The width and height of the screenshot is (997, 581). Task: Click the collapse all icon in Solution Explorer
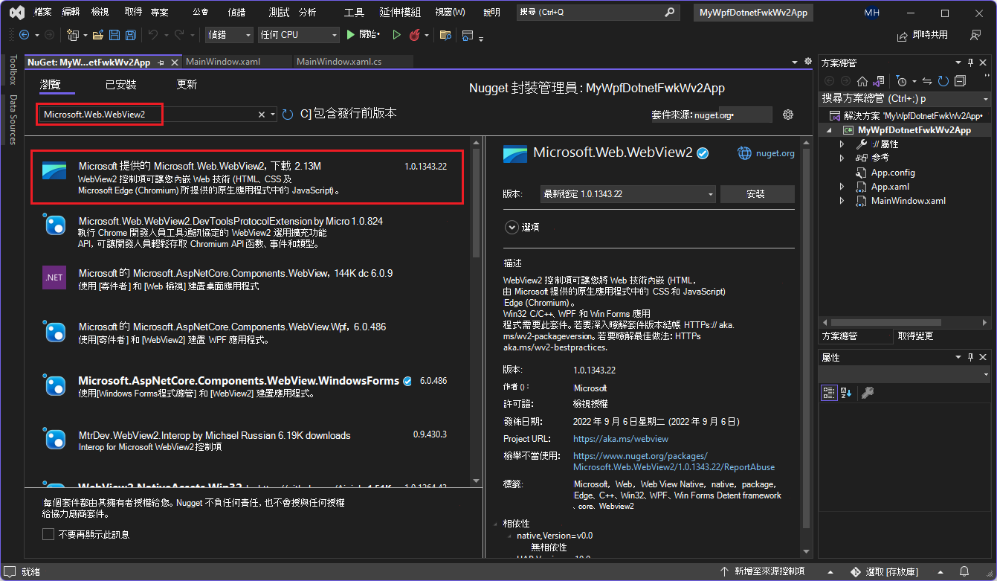pyautogui.click(x=960, y=81)
